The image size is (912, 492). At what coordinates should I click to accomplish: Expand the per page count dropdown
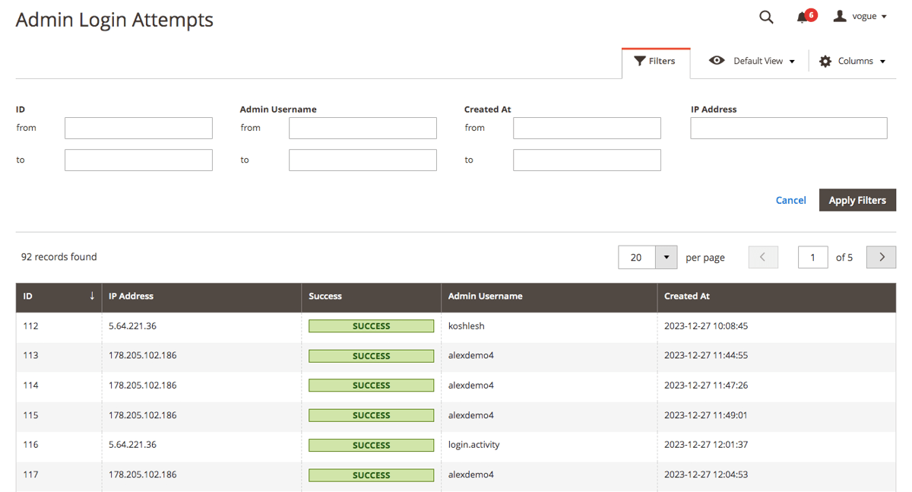click(666, 257)
